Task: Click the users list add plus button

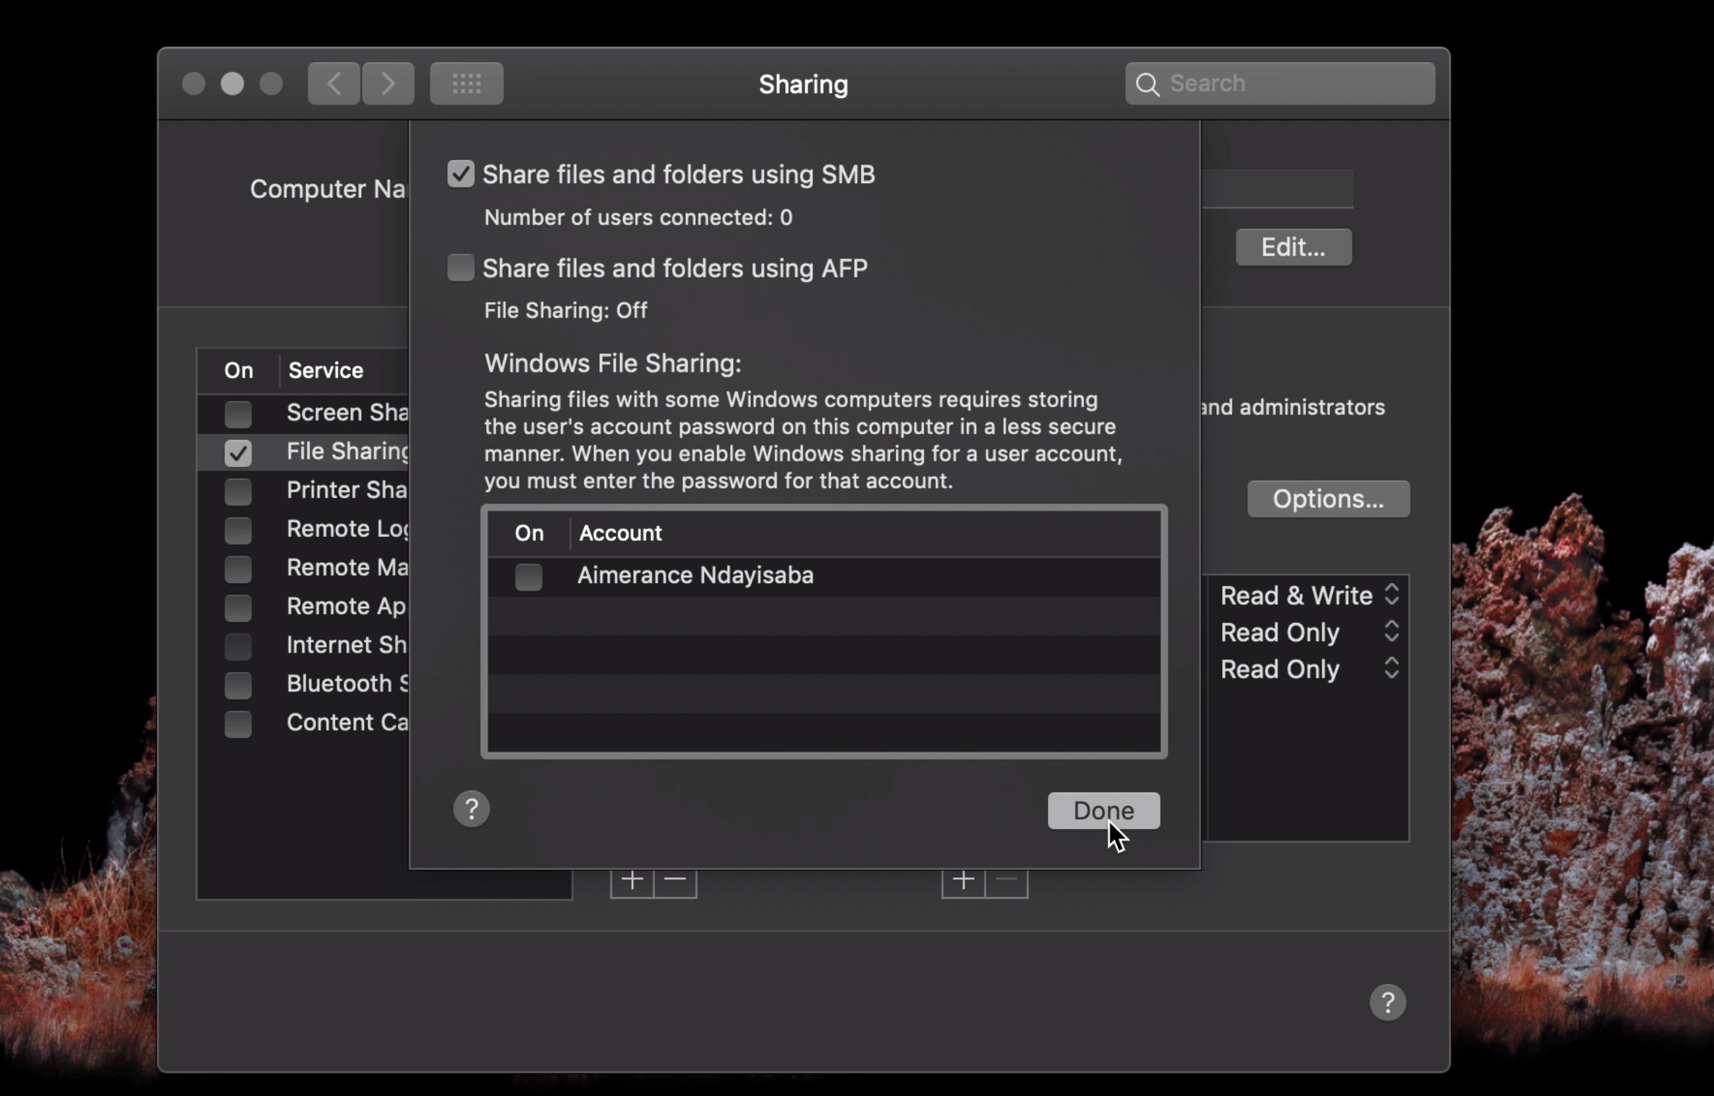Action: point(963,881)
